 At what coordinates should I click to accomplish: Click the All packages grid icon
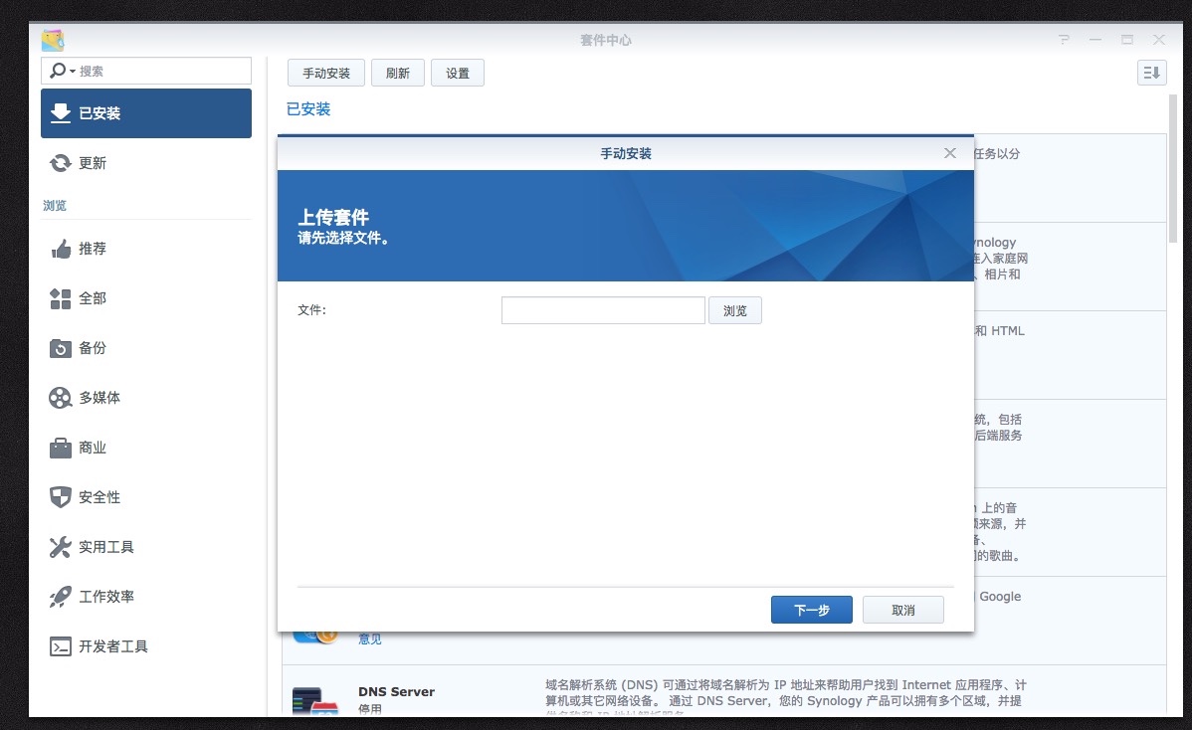(x=61, y=298)
